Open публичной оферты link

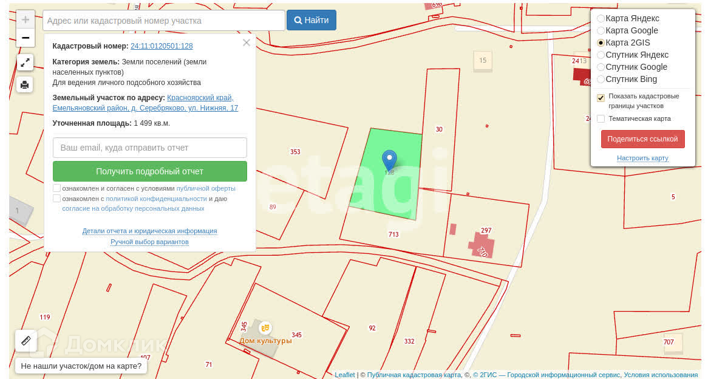point(206,188)
